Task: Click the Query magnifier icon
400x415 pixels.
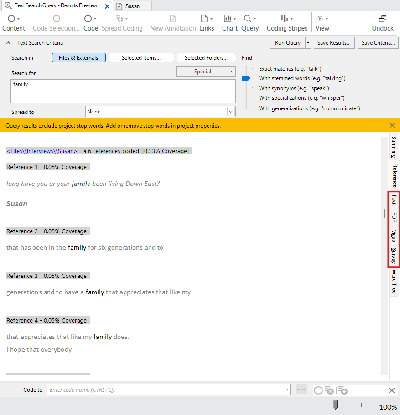Action: 247,19
